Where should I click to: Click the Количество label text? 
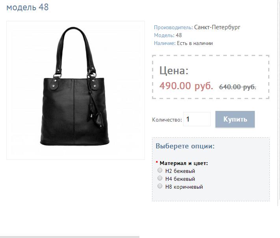click(x=167, y=120)
